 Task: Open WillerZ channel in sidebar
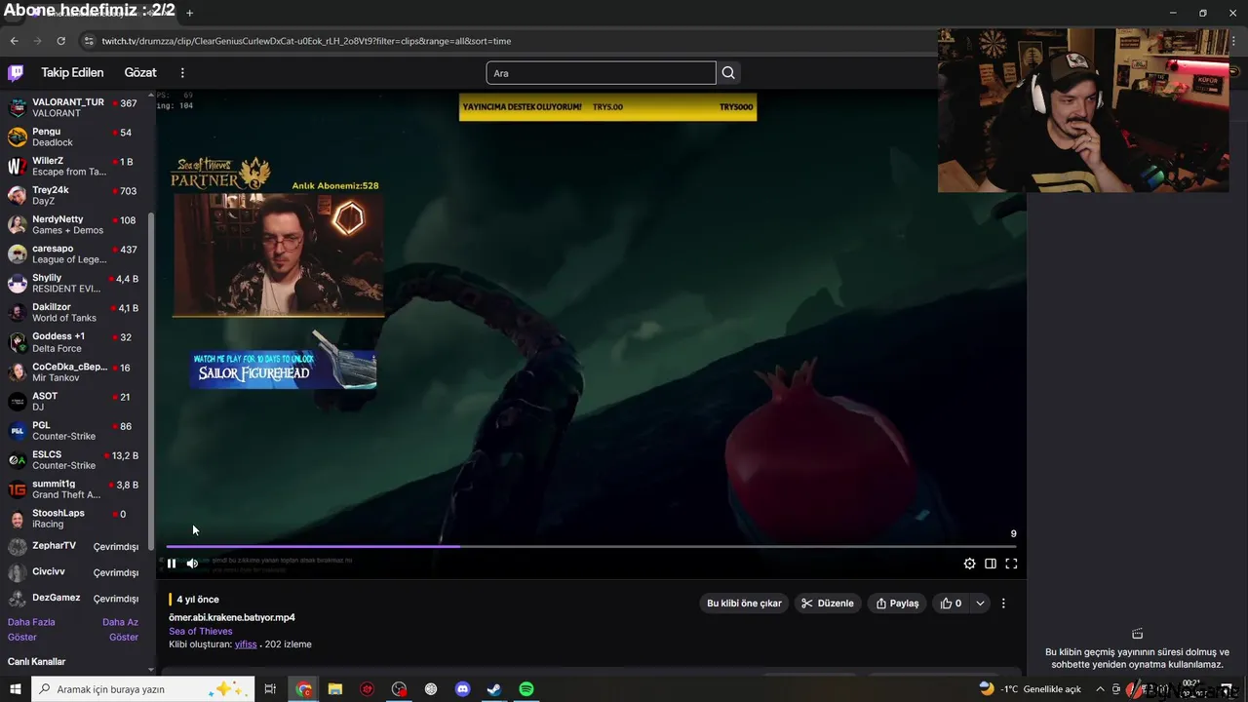click(x=76, y=166)
